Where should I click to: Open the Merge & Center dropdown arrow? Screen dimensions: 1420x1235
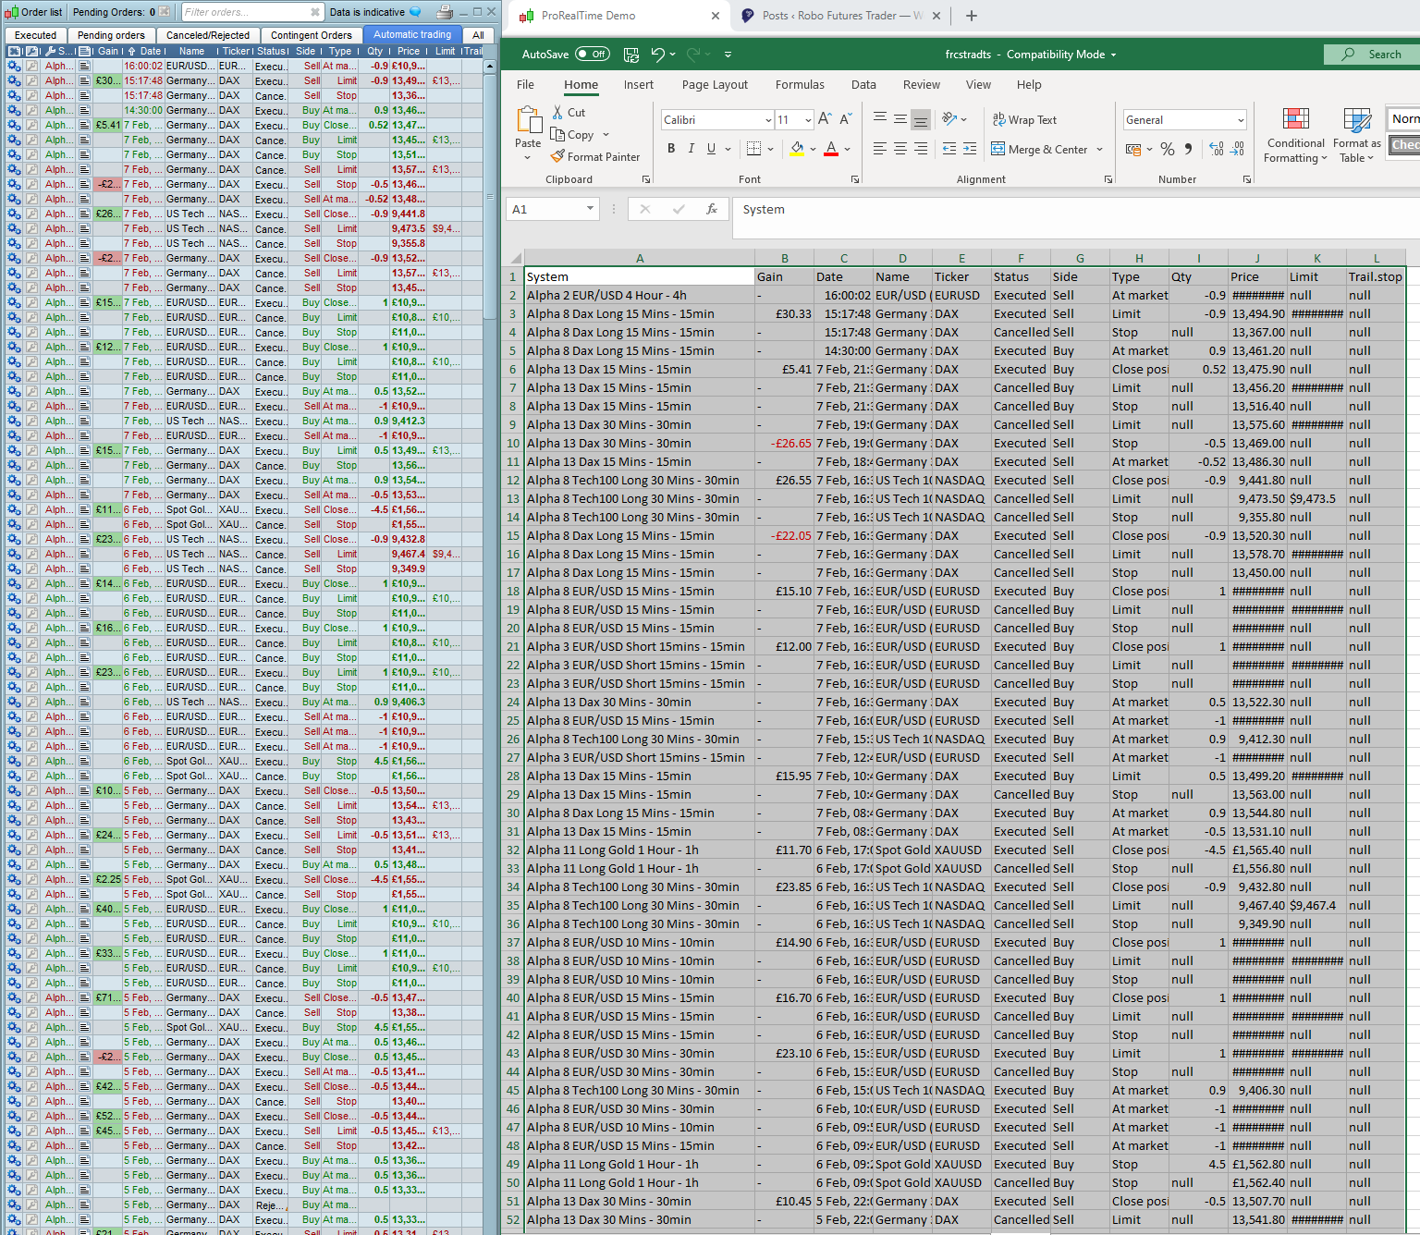1099,150
